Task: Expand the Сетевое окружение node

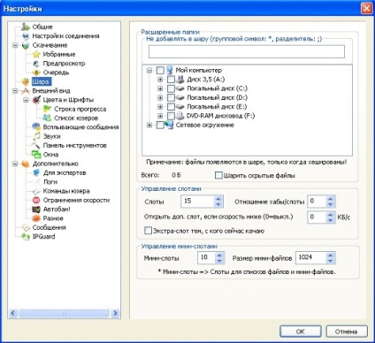Action: [149, 126]
